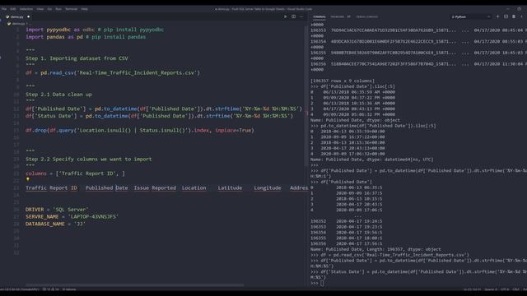The height and width of the screenshot is (296, 527).
Task: Click the line and column indicator in status bar
Action: (472, 289)
